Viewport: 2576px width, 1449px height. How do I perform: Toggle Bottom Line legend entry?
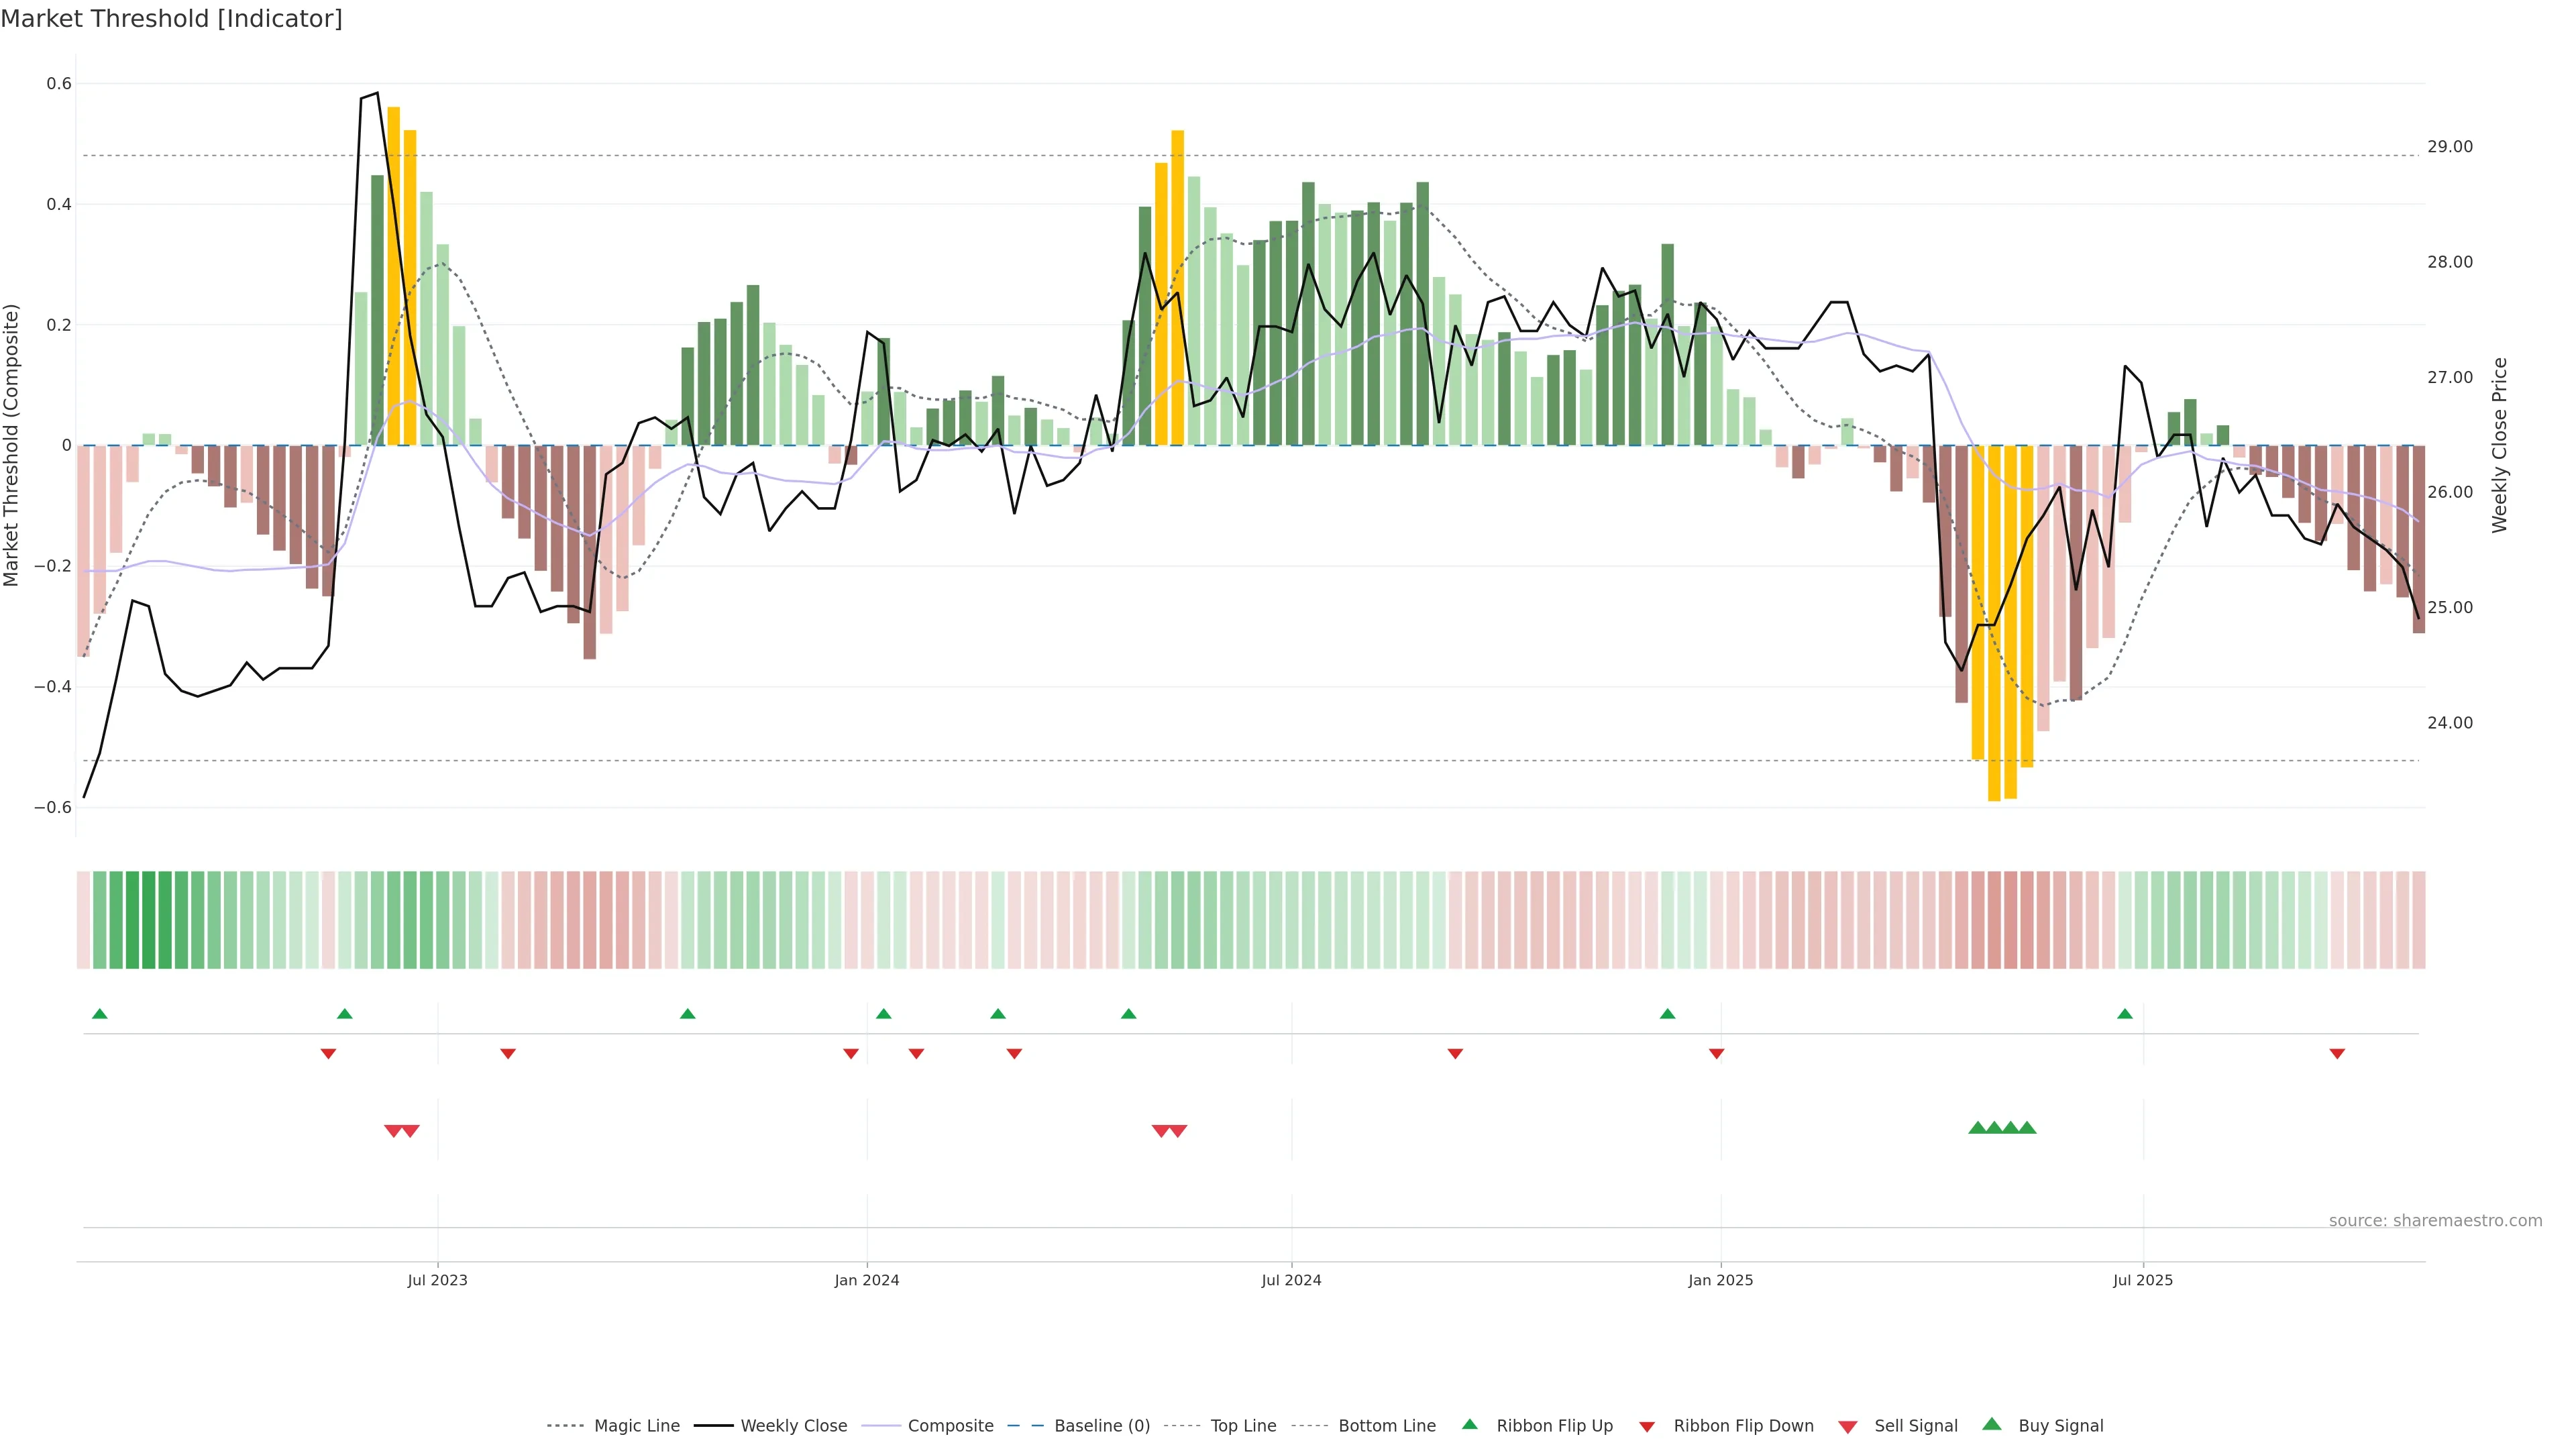click(1386, 1426)
